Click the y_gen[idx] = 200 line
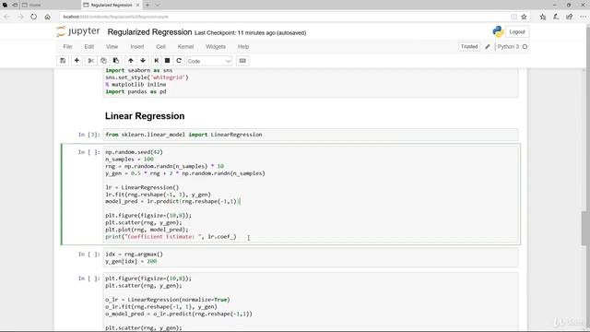Screen dimensions: 590x332 coord(131,261)
